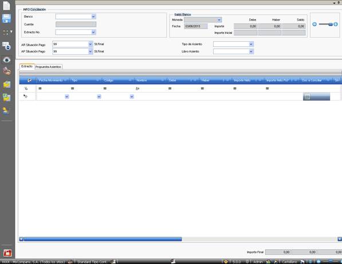Click the new document icon in sidebar
The height and width of the screenshot is (264, 342).
[x=6, y=6]
